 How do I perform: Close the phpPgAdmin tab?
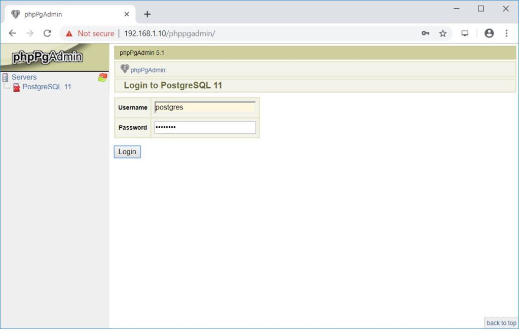click(x=126, y=14)
